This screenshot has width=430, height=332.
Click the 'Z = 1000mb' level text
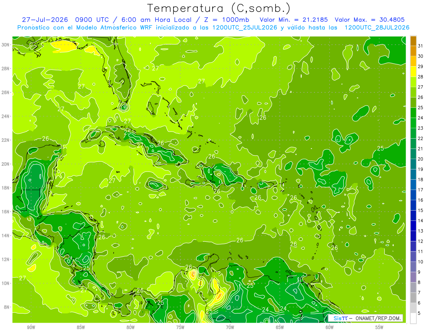coord(226,20)
